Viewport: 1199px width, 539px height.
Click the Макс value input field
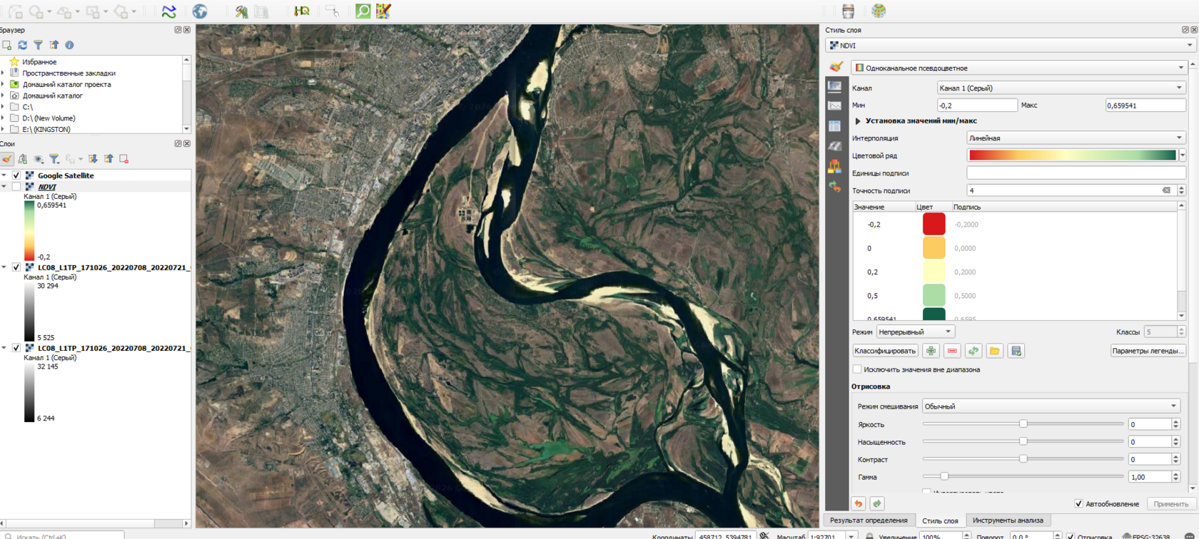click(1145, 106)
